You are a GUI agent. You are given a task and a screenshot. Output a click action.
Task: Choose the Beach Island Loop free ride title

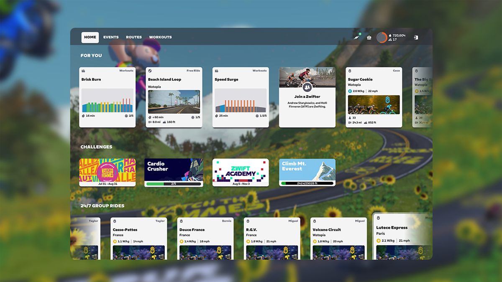164,79
